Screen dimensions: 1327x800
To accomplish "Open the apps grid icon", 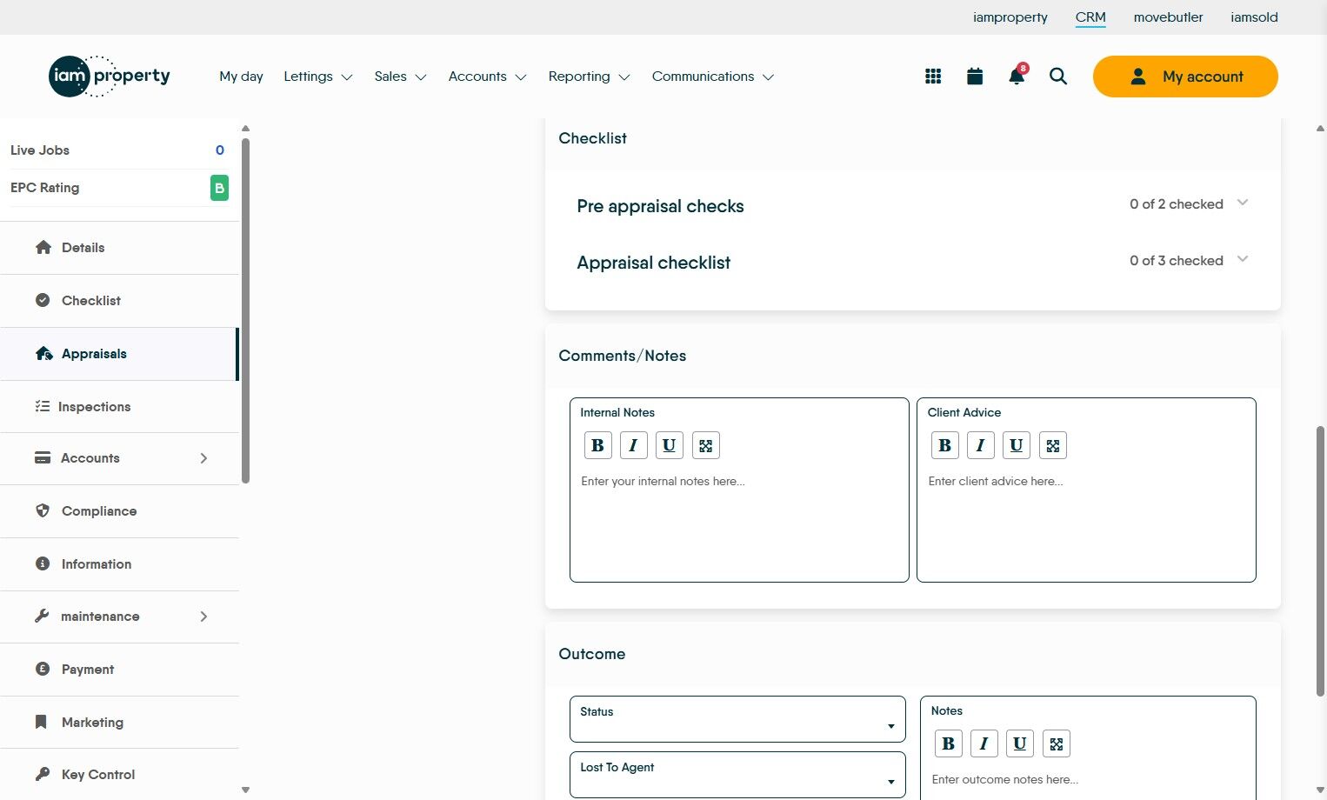I will coord(933,77).
